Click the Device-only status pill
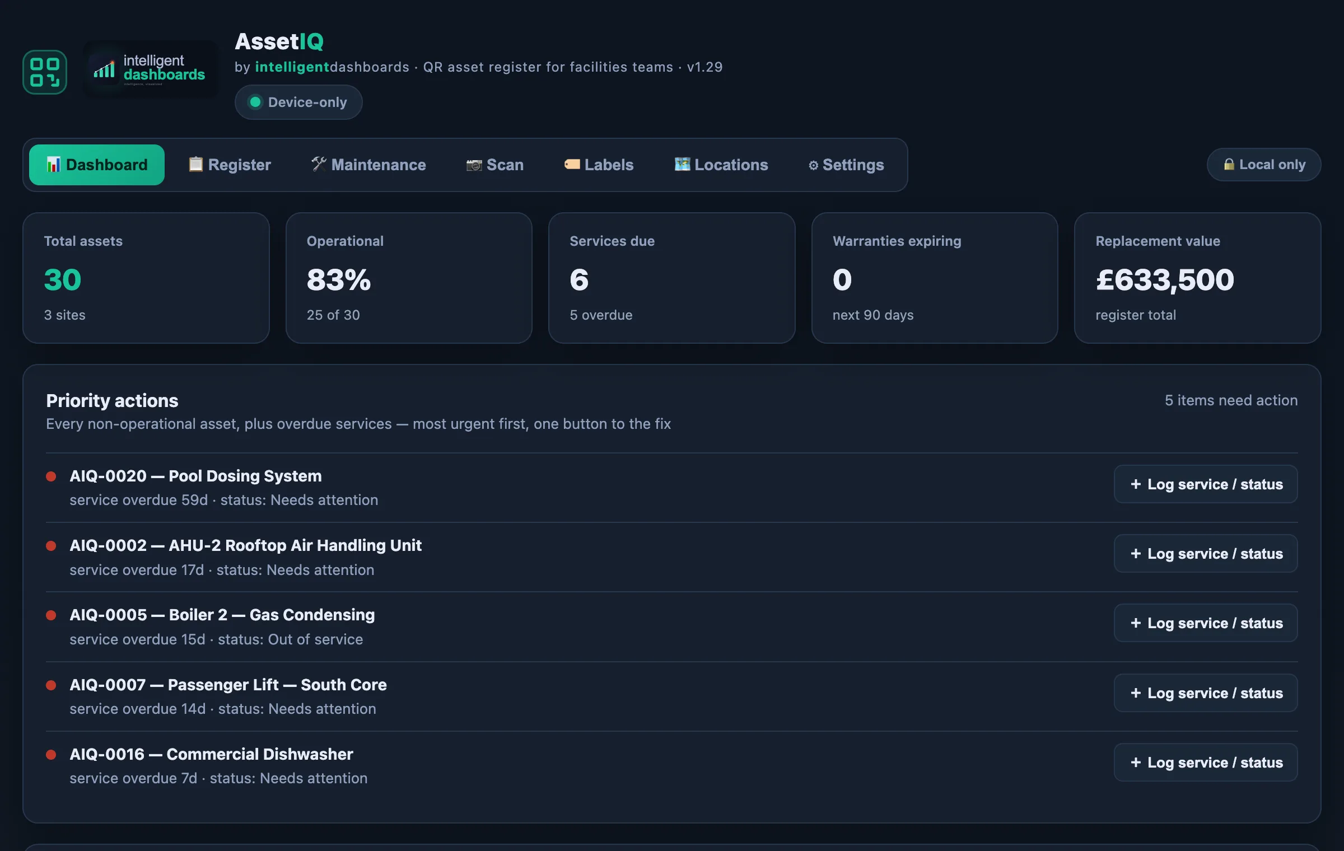The image size is (1344, 851). 298,102
